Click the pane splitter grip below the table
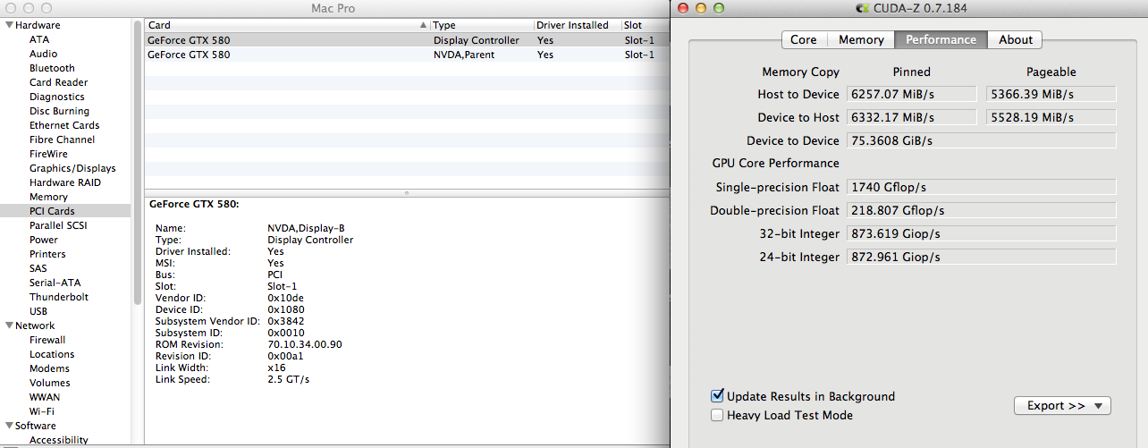Image resolution: width=1148 pixels, height=448 pixels. (x=407, y=192)
